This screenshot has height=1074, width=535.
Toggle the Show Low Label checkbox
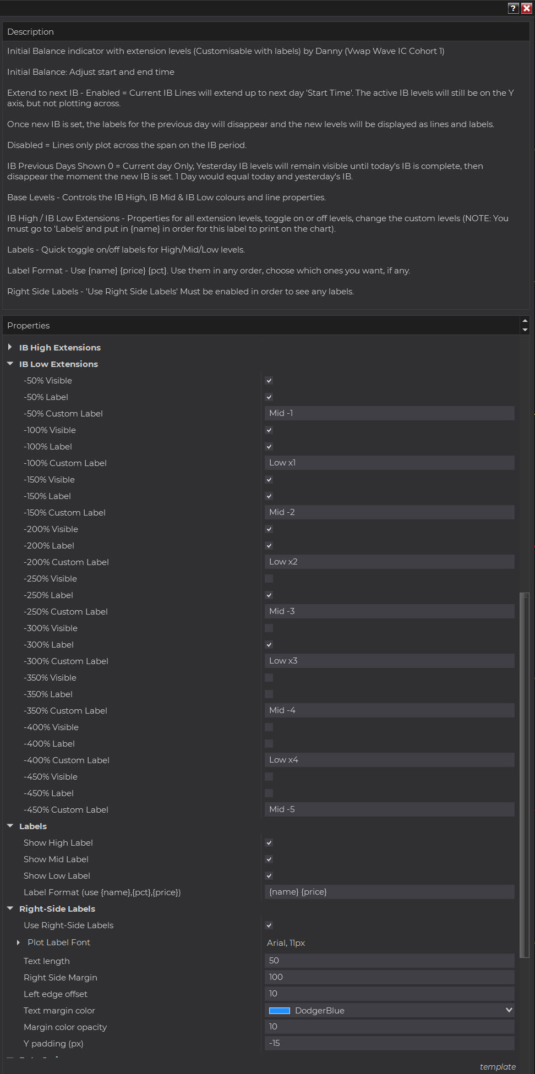tap(269, 875)
